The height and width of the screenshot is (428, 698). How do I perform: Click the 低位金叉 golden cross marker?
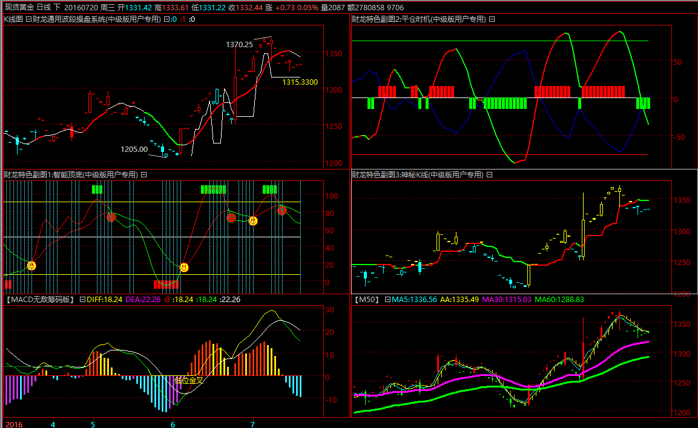[x=188, y=381]
